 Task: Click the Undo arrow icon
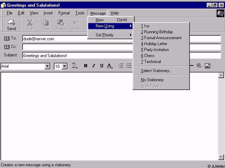tap(76, 22)
